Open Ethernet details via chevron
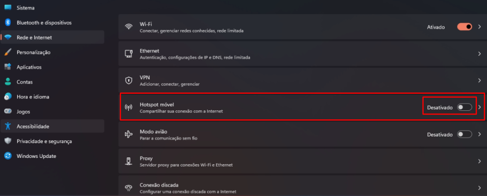 pyautogui.click(x=479, y=54)
